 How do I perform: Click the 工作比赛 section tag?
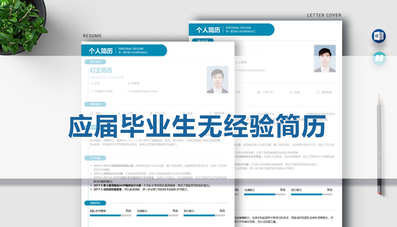click(x=95, y=158)
